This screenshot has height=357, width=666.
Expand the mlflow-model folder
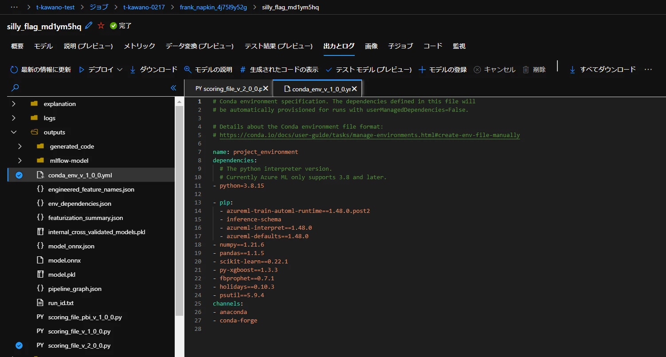[x=20, y=161]
